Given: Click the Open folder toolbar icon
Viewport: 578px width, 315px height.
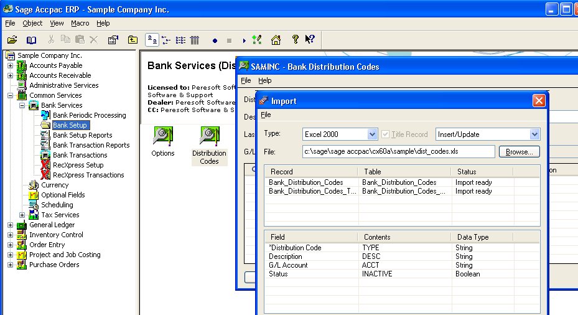Looking at the screenshot, I should coord(12,40).
